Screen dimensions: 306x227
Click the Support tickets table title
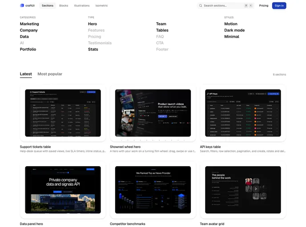click(35, 147)
